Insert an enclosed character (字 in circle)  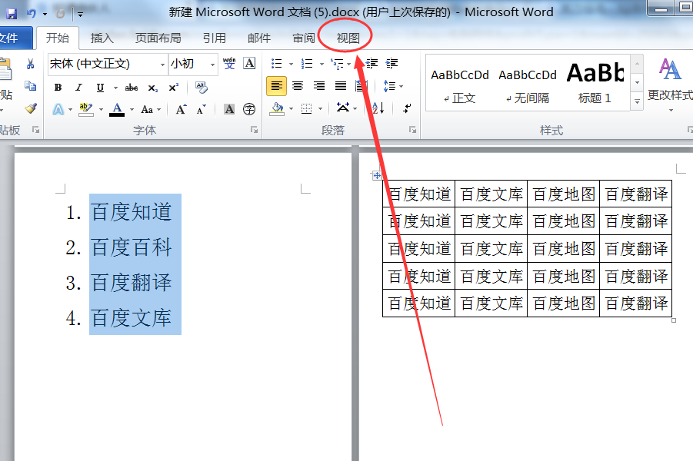point(249,109)
